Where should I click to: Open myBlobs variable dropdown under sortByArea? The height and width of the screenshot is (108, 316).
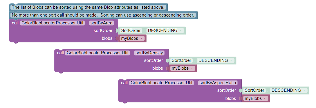click(x=132, y=38)
